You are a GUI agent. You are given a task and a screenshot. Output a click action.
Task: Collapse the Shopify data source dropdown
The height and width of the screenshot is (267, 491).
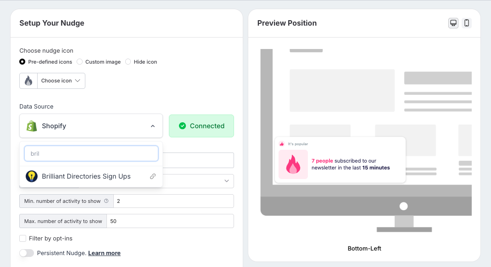coord(153,126)
